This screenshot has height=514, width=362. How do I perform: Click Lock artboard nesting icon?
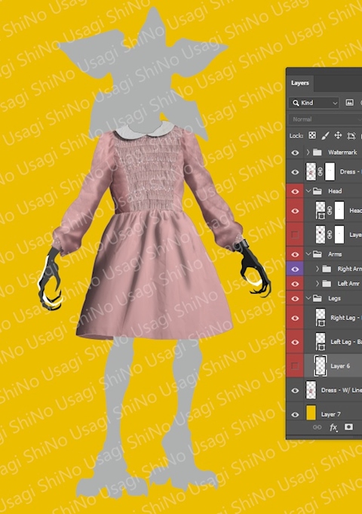point(351,135)
